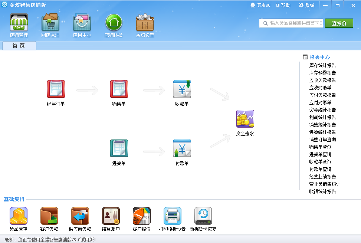
Task: Run 店铺体检 store checkup icon
Action: (114, 22)
